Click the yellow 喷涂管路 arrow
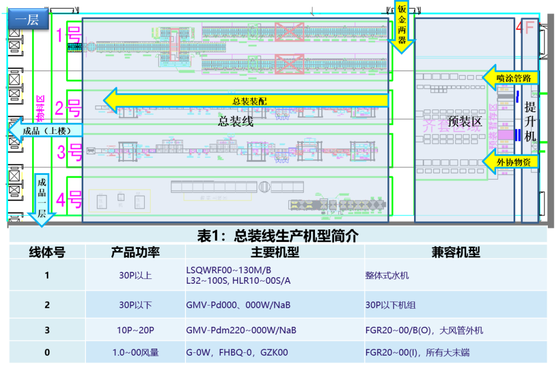Screen dimensions: 556x366 coord(511,78)
